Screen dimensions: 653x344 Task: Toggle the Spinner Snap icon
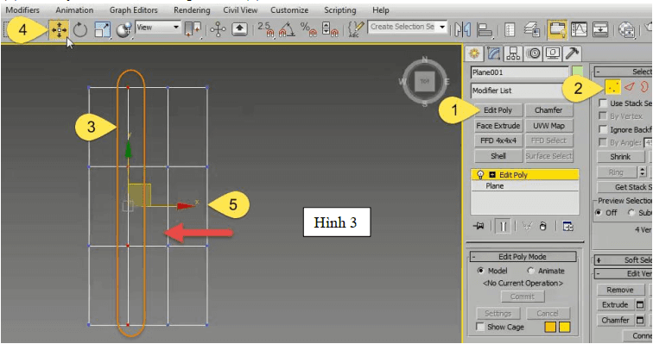click(330, 29)
